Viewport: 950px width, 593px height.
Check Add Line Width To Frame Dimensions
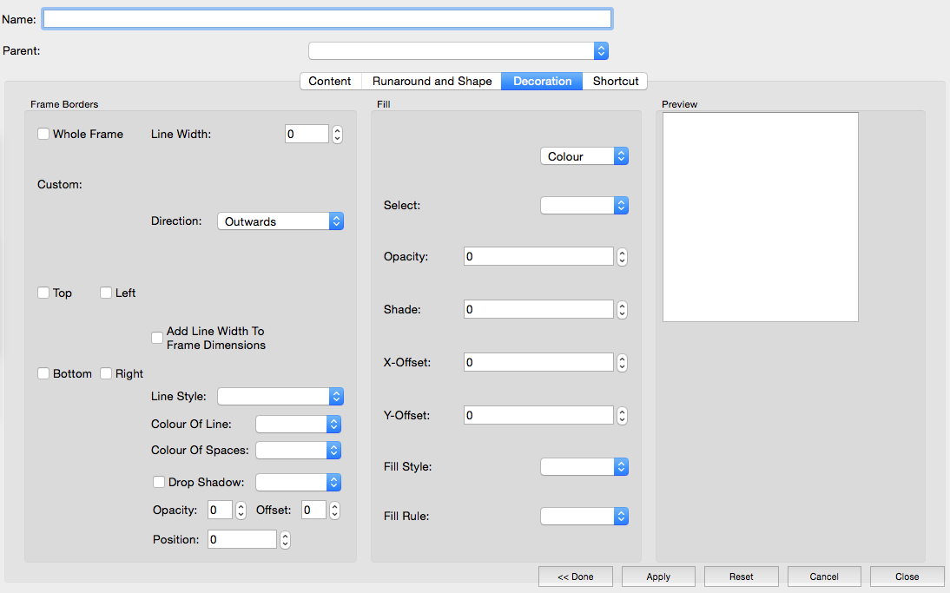[x=157, y=338]
